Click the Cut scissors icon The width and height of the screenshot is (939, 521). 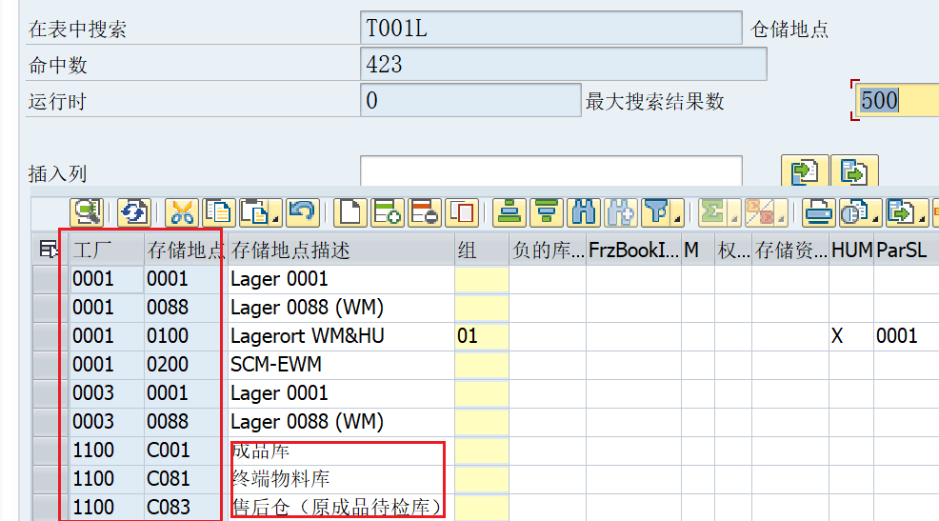[x=182, y=212]
